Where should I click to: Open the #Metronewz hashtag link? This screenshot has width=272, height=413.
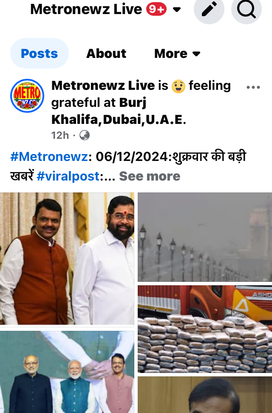[x=49, y=157]
